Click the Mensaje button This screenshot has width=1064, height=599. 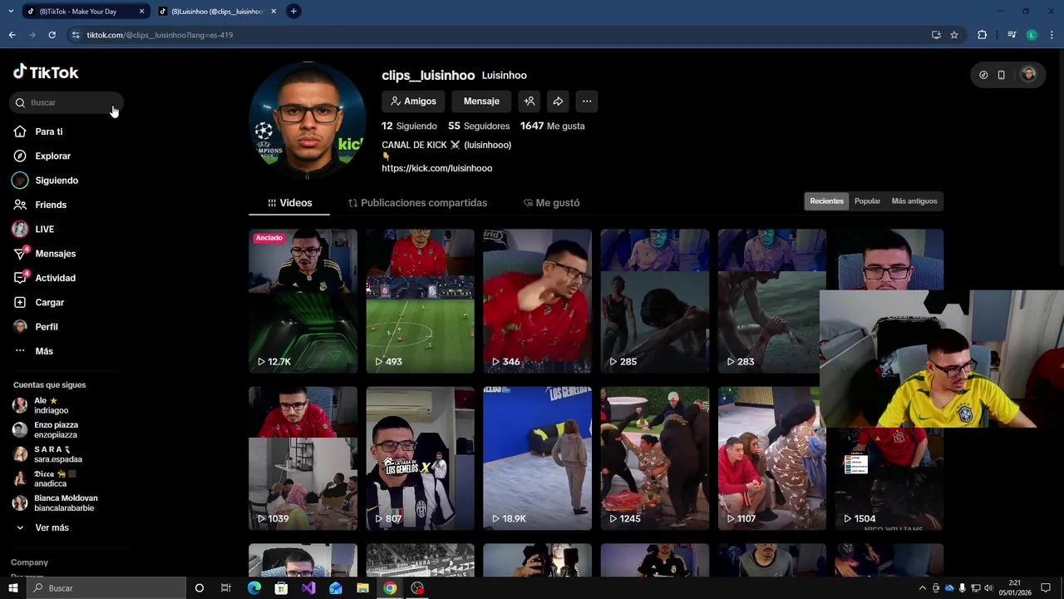(481, 101)
